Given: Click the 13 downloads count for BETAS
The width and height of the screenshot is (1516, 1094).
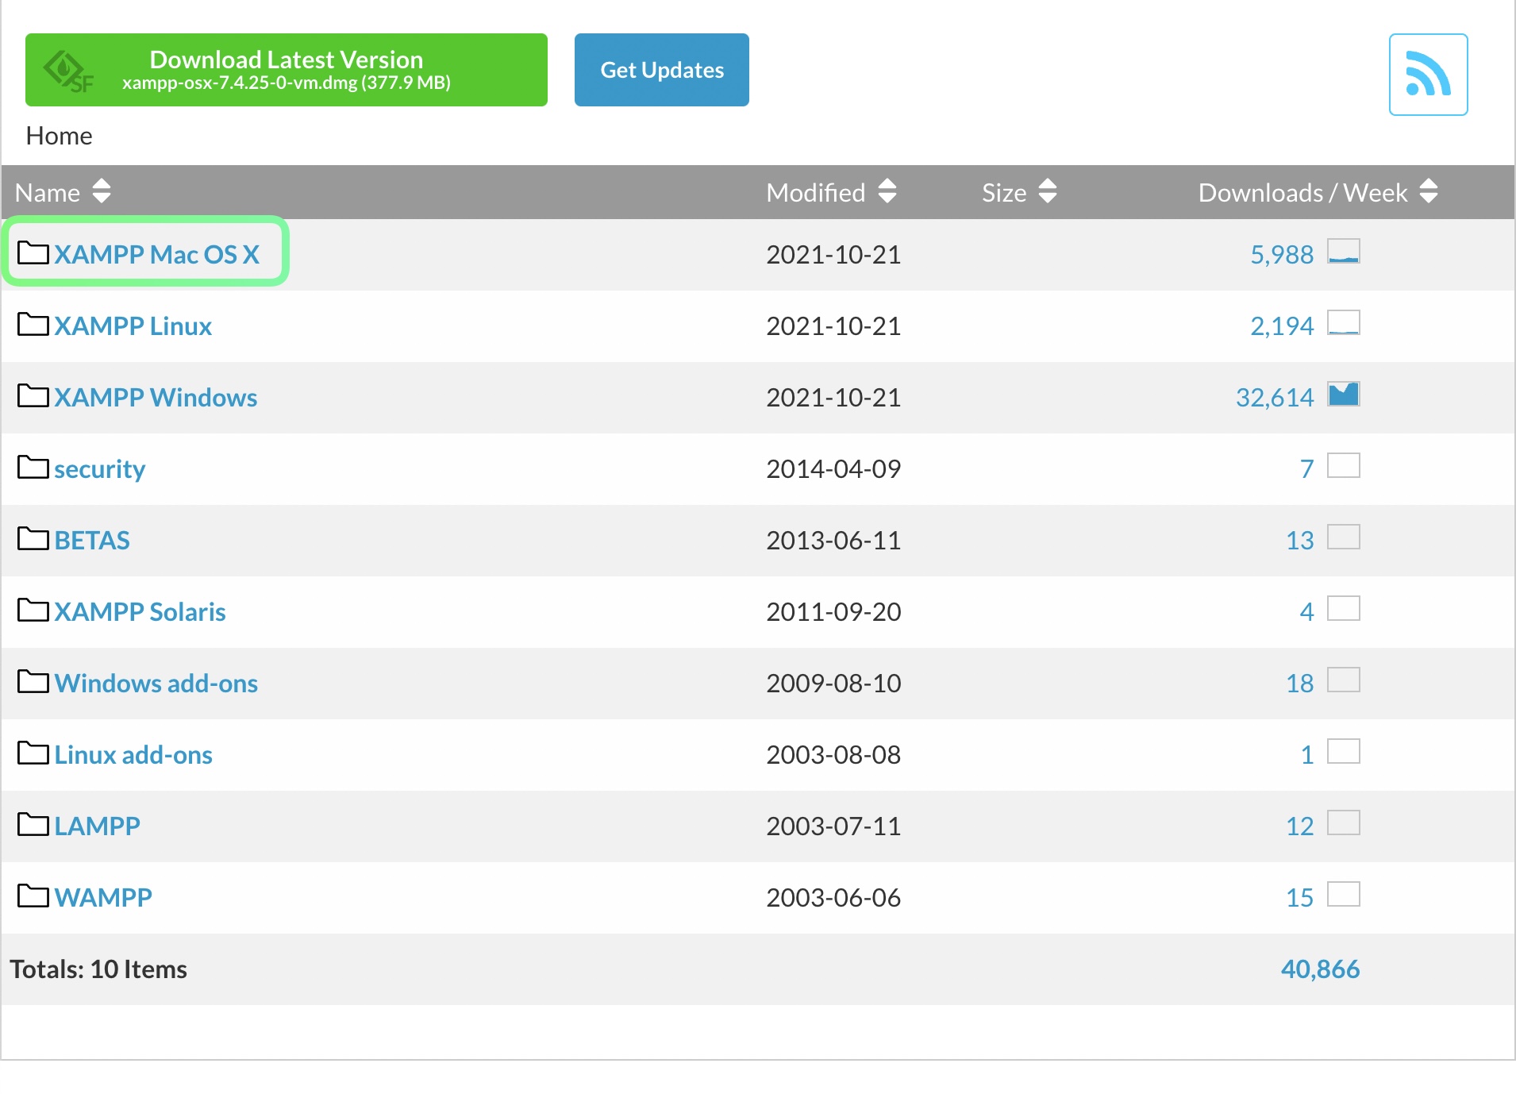Looking at the screenshot, I should pyautogui.click(x=1300, y=540).
